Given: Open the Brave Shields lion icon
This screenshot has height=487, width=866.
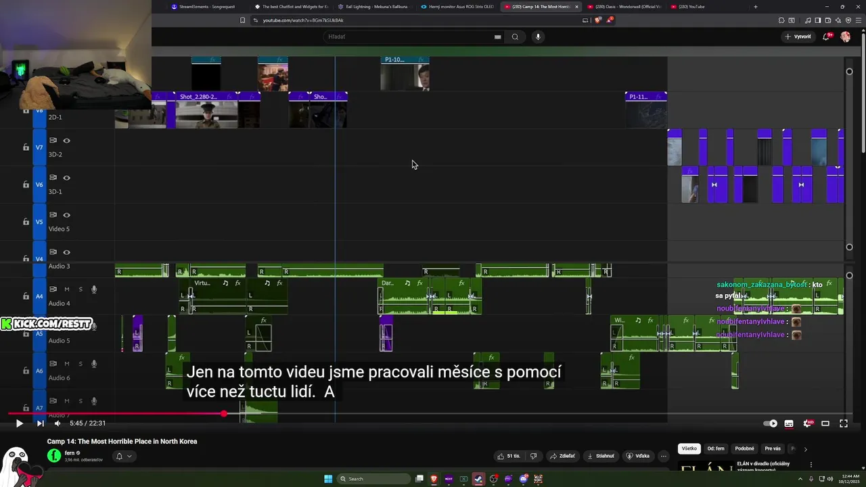Looking at the screenshot, I should 599,20.
